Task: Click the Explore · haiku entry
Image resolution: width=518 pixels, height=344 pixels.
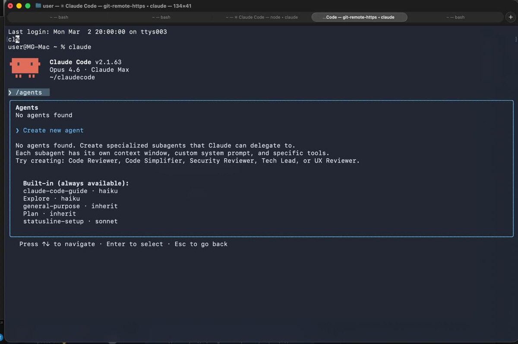Action: tap(51, 199)
